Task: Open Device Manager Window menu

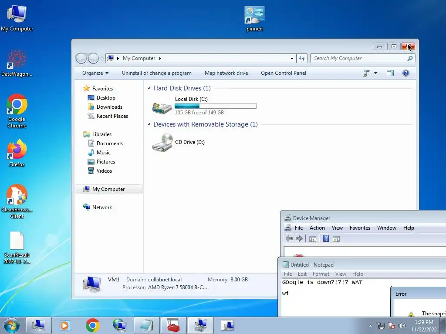Action: pyautogui.click(x=387, y=228)
